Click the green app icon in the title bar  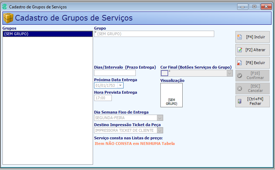(x=5, y=7)
